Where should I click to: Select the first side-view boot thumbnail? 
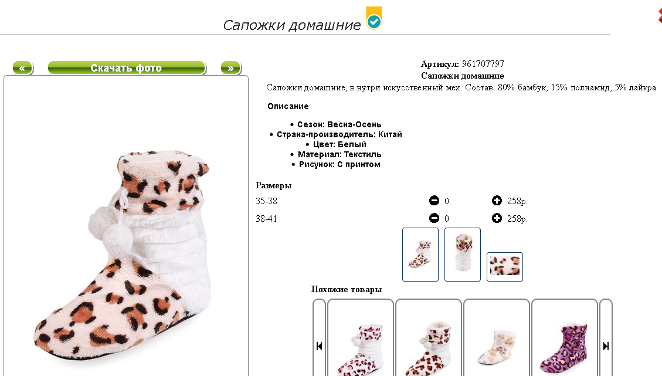[x=420, y=255]
